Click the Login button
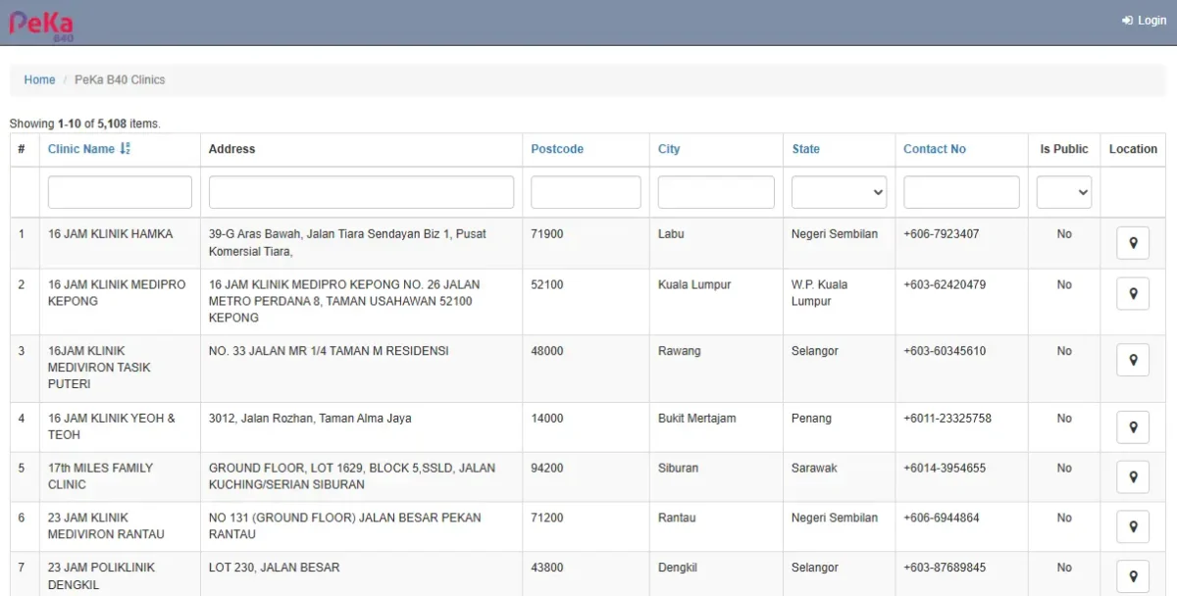This screenshot has height=596, width=1177. tap(1144, 21)
